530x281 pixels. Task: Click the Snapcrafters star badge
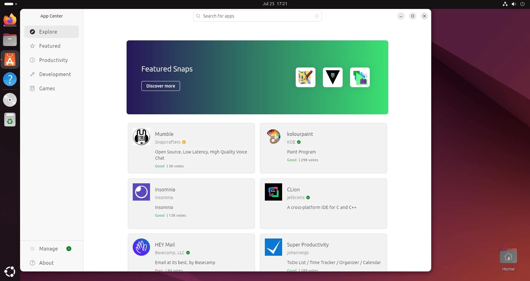[x=184, y=142]
